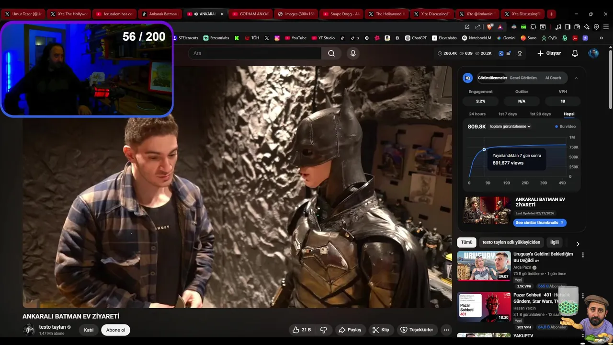Click See similar thumbnails link

point(540,223)
